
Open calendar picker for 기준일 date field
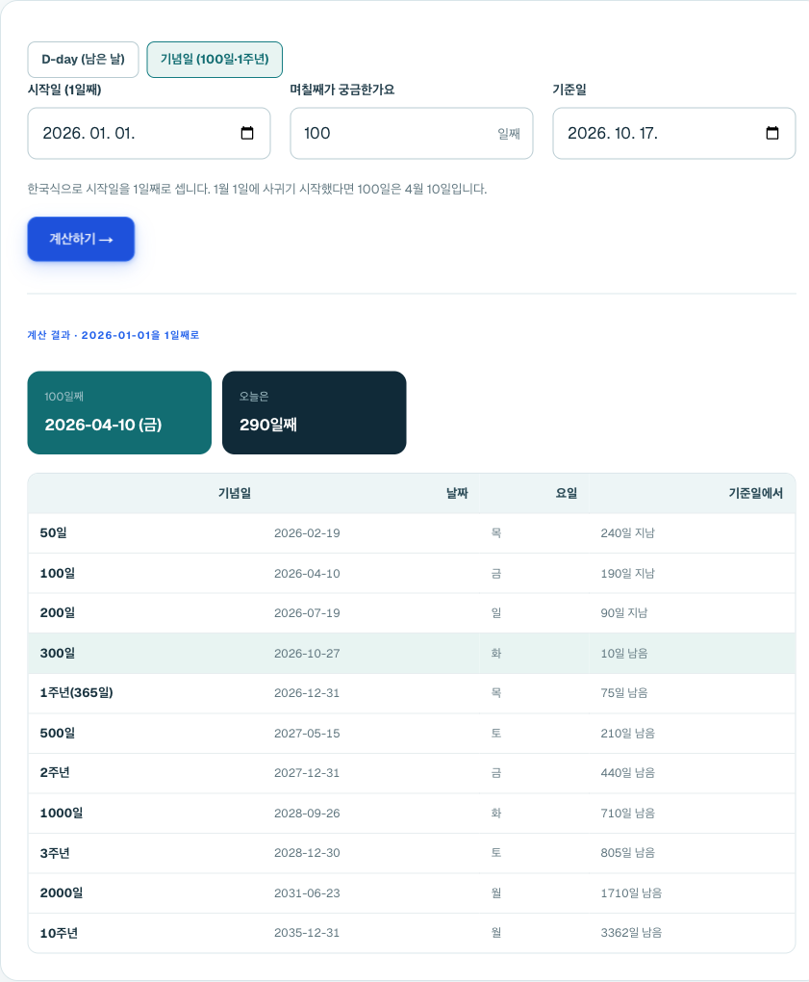(772, 133)
